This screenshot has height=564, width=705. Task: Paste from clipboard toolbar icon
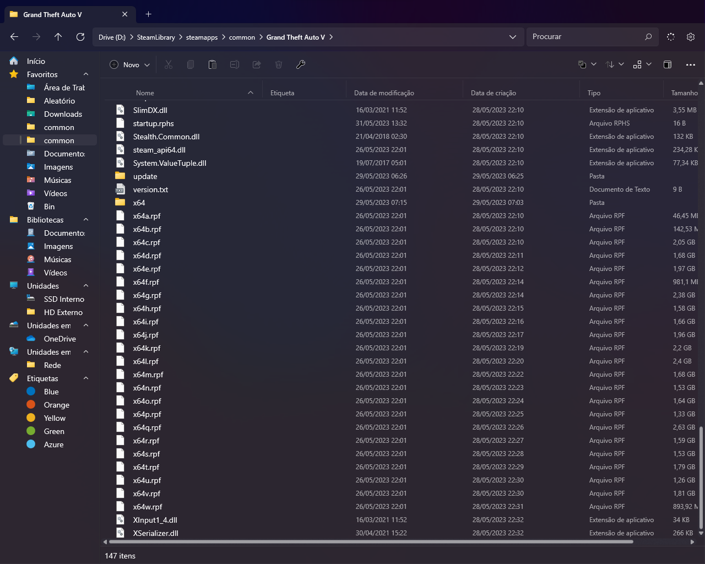tap(213, 64)
